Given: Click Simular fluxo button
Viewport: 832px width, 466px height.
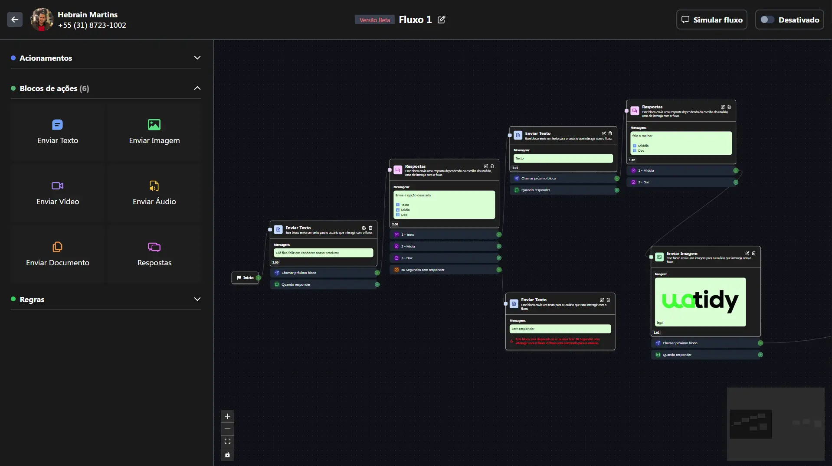Looking at the screenshot, I should [711, 20].
